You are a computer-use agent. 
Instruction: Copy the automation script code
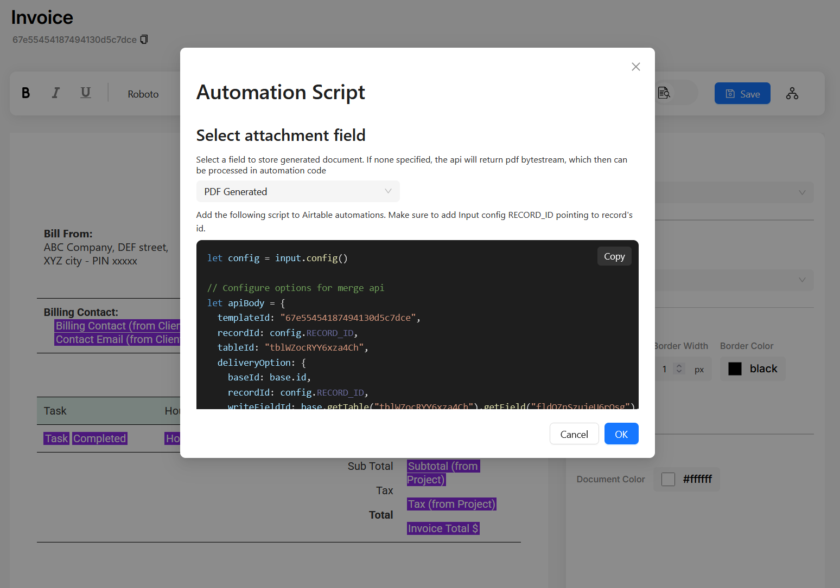pos(614,256)
